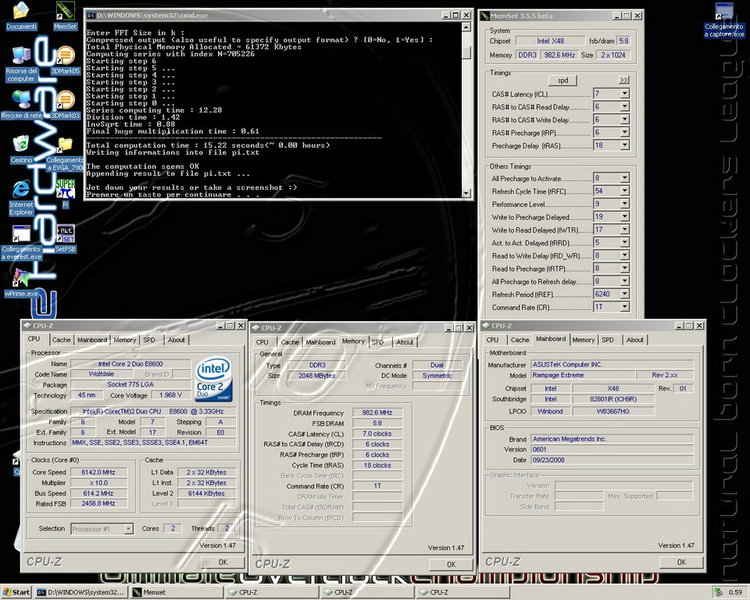Viewport: 750px width, 600px height.
Task: Click the cmd.exe title bar icon
Action: [x=91, y=16]
